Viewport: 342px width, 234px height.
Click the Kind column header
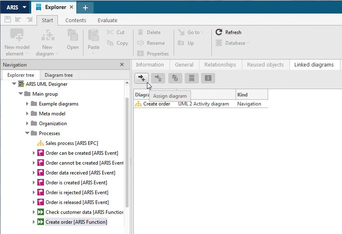(252, 95)
